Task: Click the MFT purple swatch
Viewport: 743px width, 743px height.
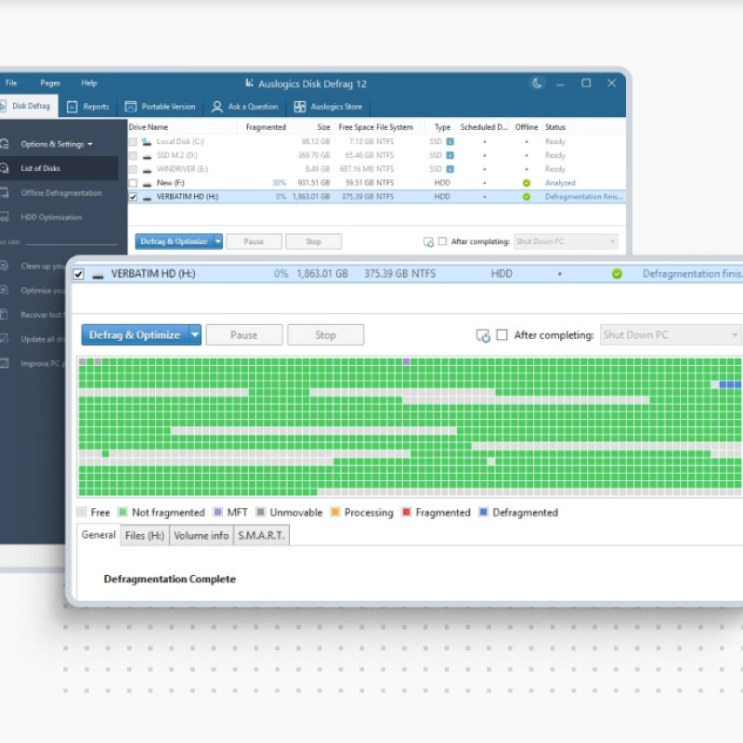Action: 218,513
